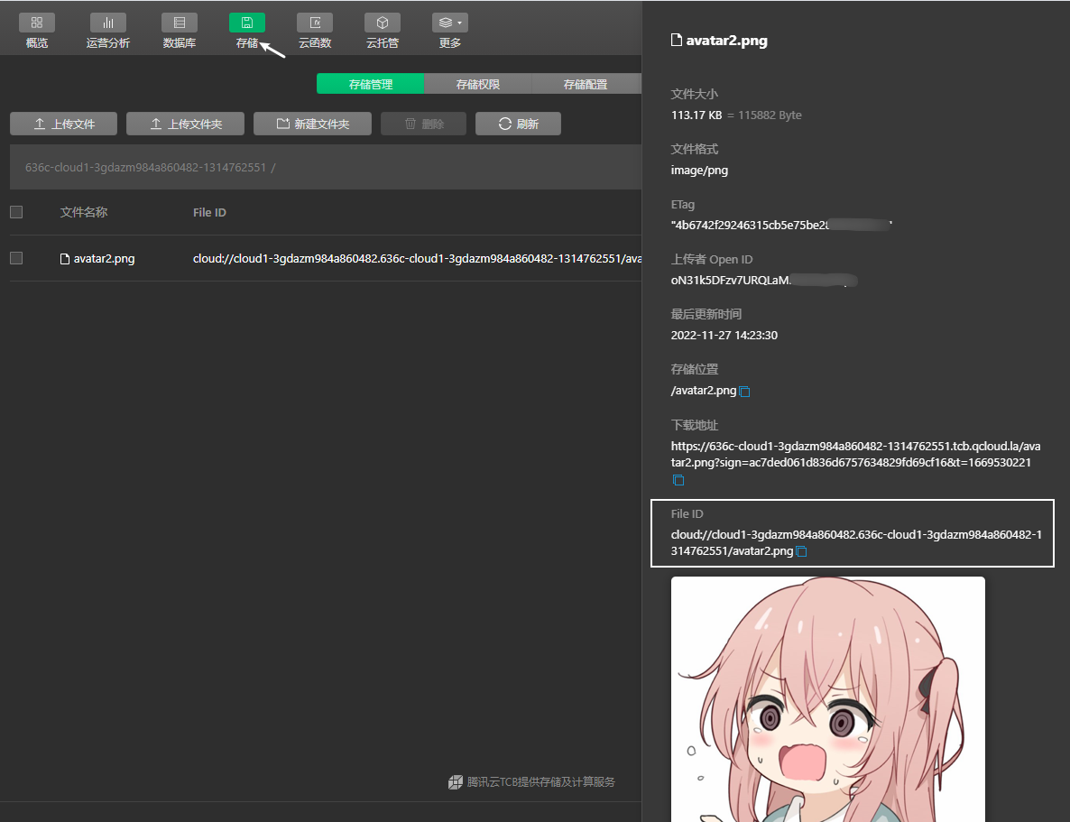This screenshot has width=1070, height=822.
Task: Switch to the 存储配置 tab
Action: [x=586, y=84]
